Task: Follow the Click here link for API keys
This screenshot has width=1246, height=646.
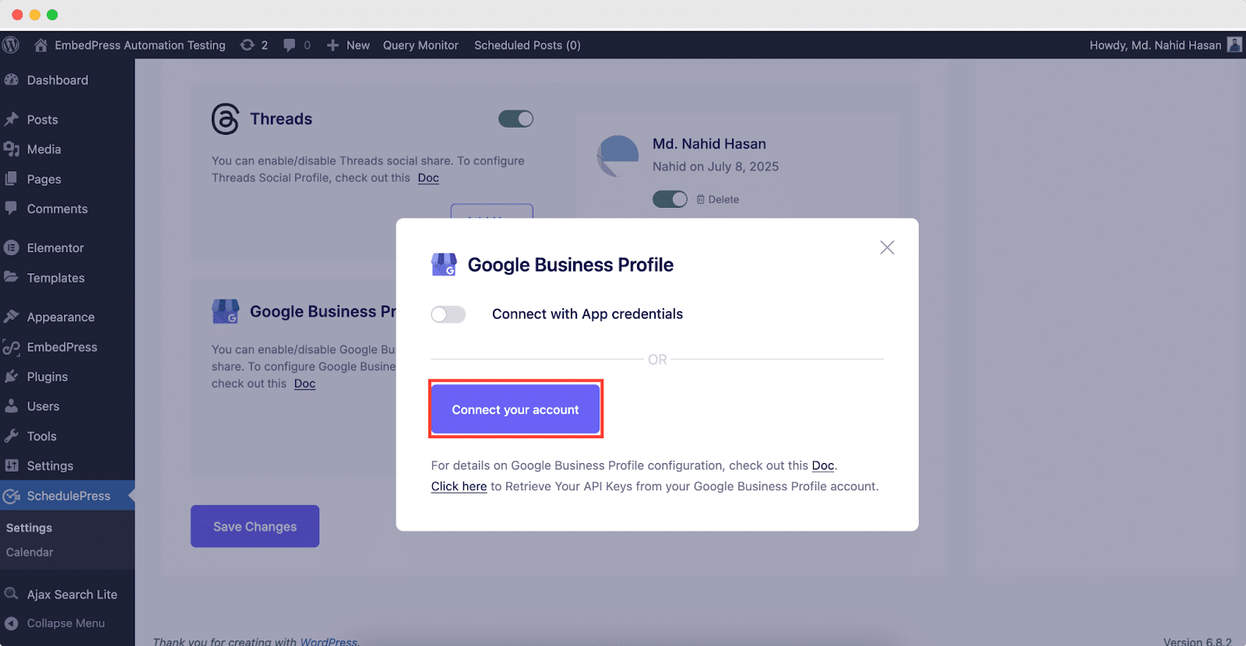Action: 459,486
